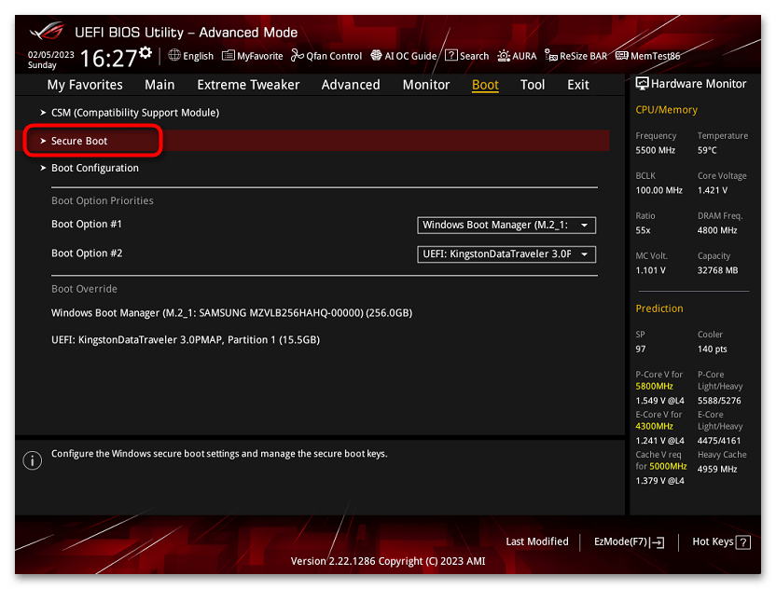Click the Qfan Control fan icon
This screenshot has height=589, width=776.
coord(297,55)
